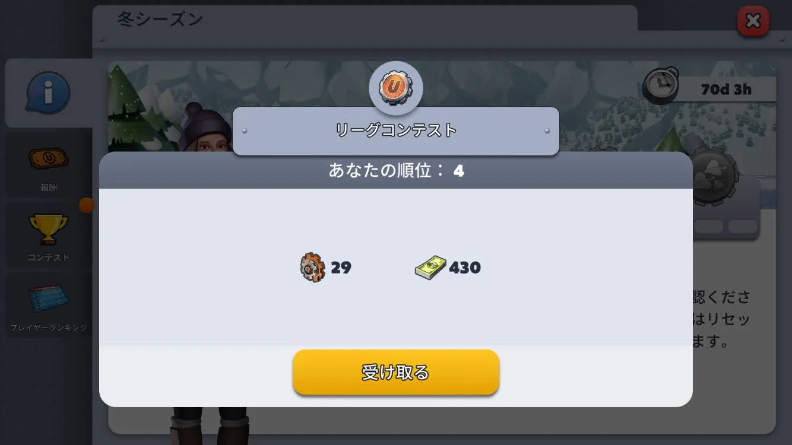The width and height of the screenshot is (792, 445).
Task: Click the 冬シーズン window title
Action: tap(160, 19)
